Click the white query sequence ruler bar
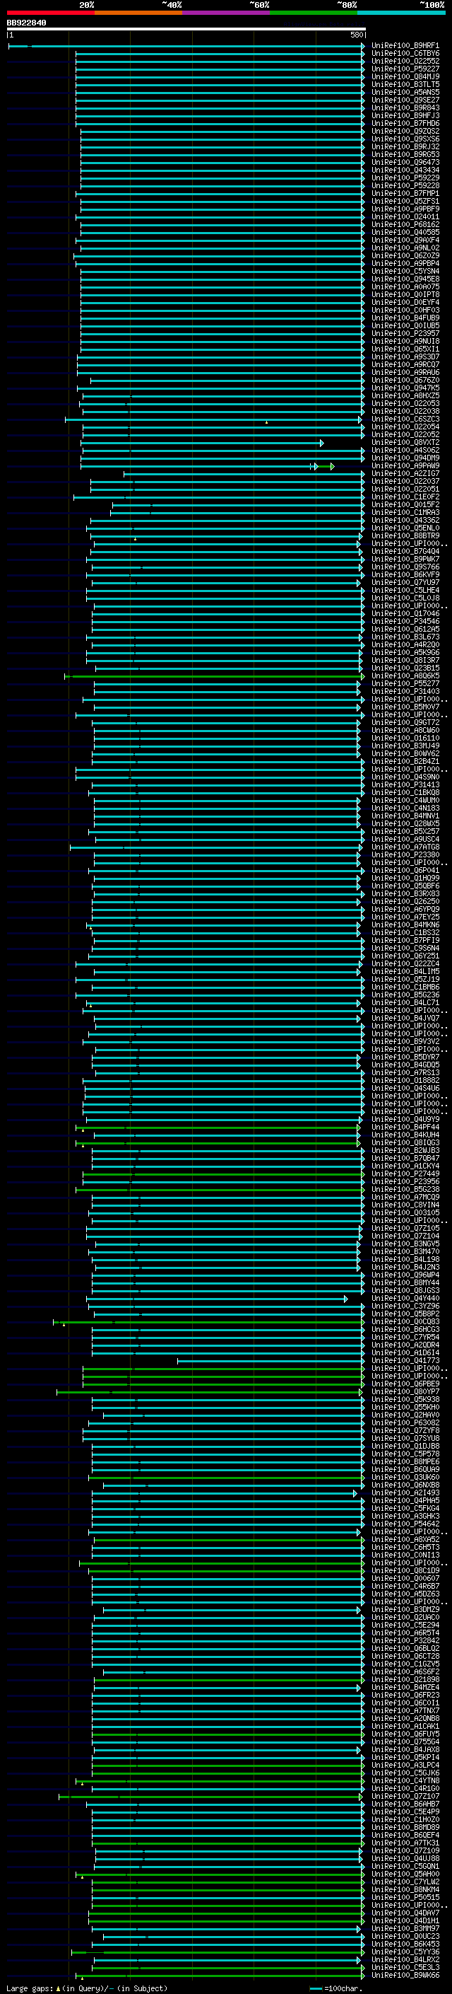Viewport: 452px width, 1994px height. tap(186, 28)
